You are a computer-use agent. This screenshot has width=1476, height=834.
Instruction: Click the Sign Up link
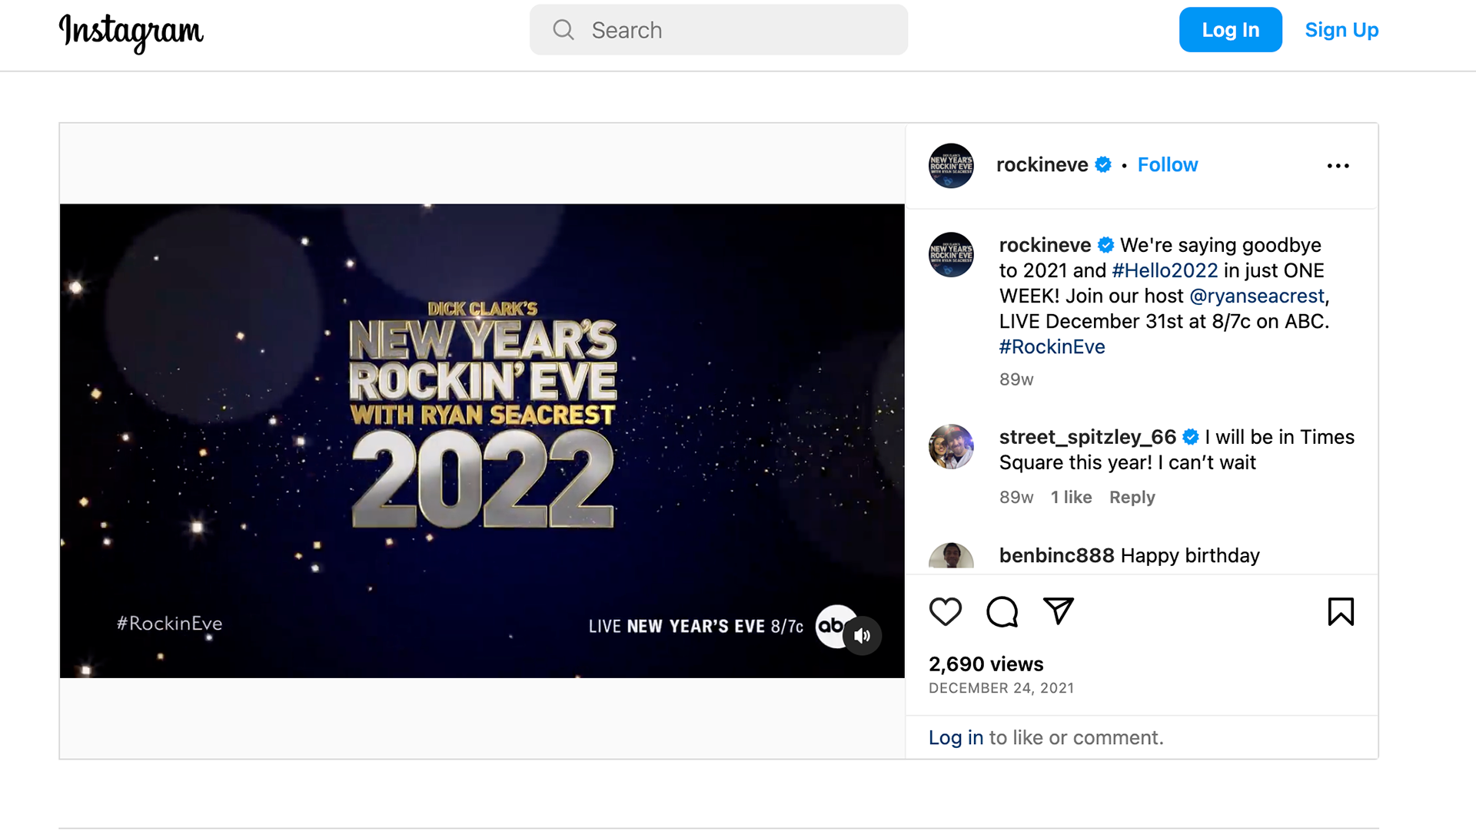pos(1341,30)
